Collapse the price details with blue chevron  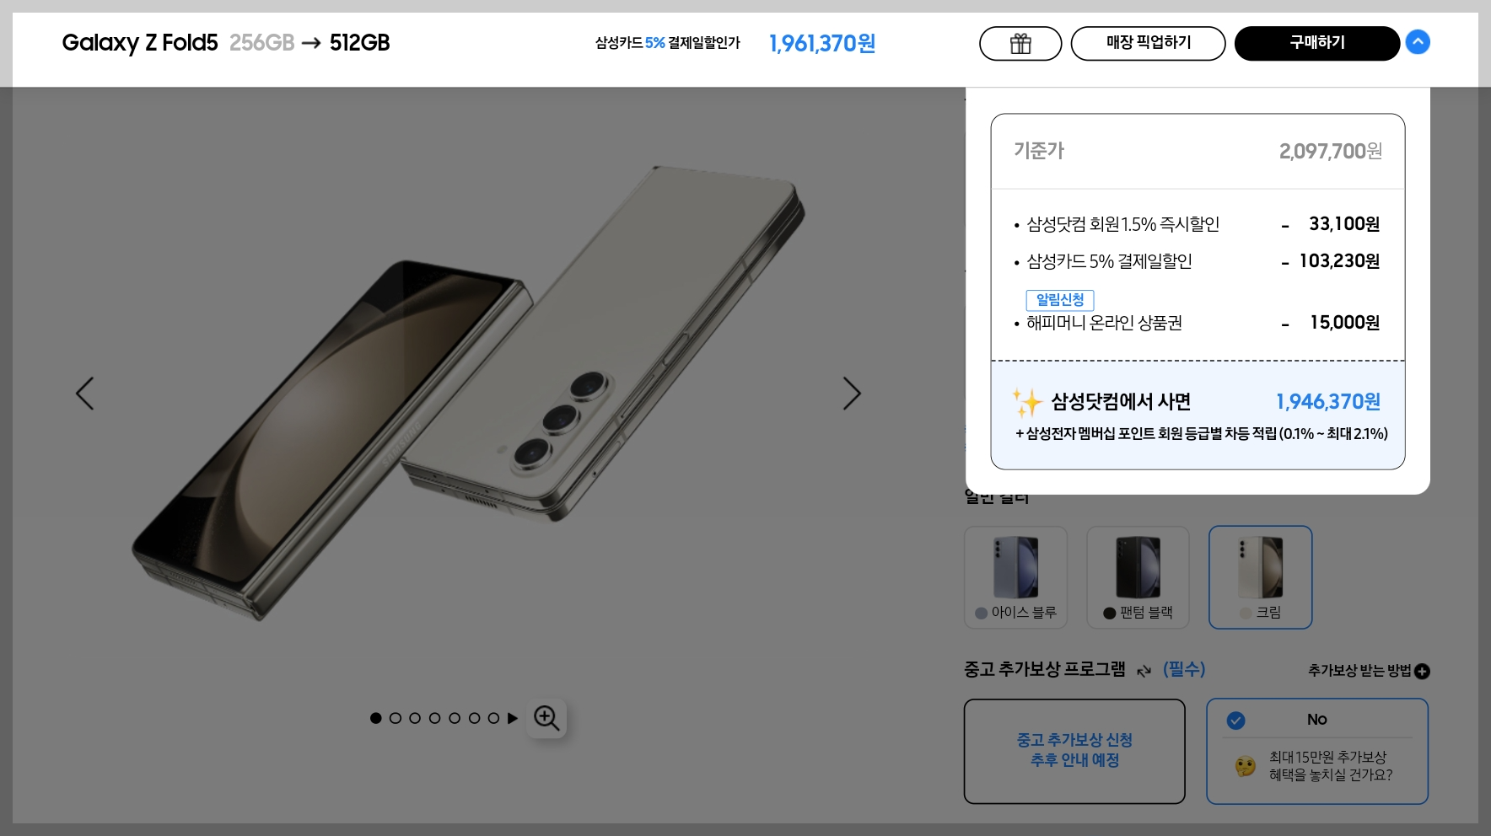coord(1418,42)
